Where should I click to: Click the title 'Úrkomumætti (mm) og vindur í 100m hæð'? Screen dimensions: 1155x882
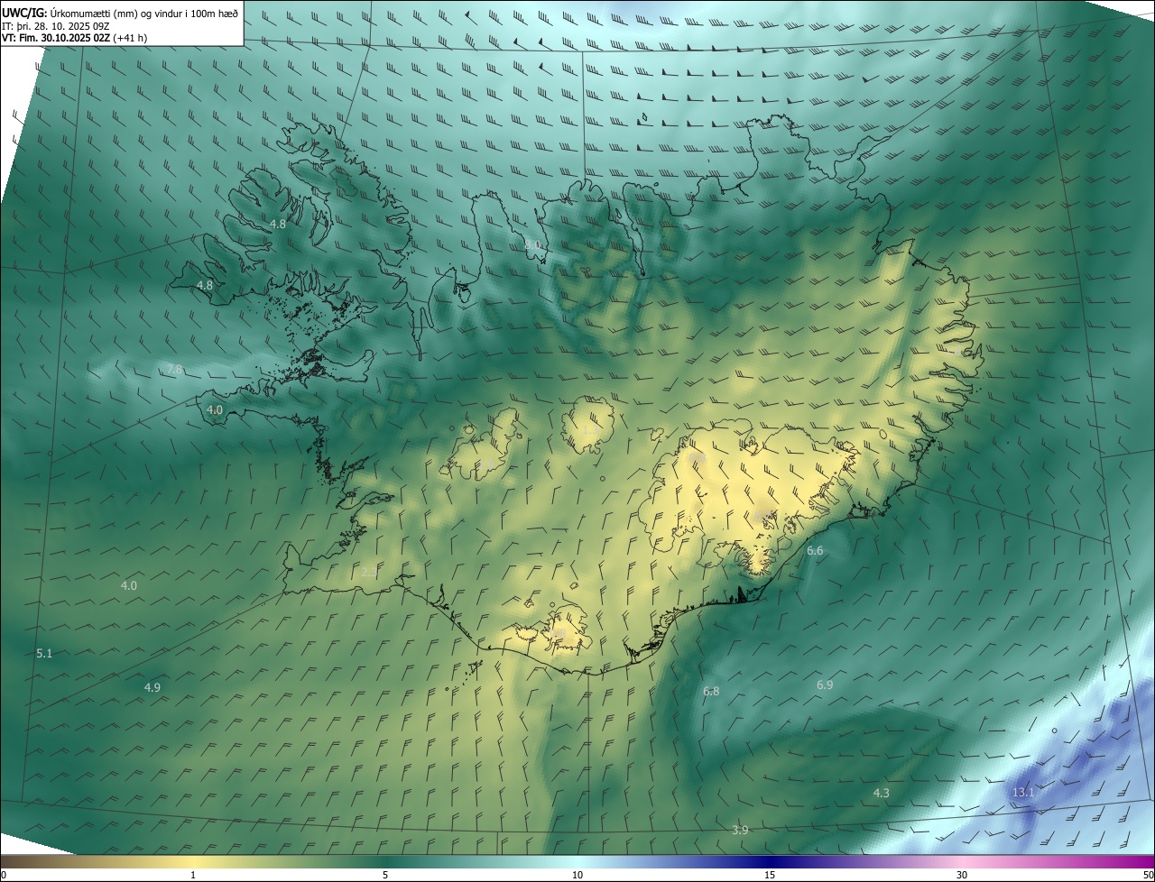[143, 13]
